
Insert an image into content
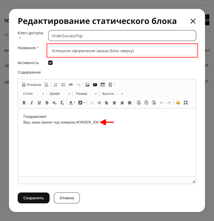[x=87, y=85]
